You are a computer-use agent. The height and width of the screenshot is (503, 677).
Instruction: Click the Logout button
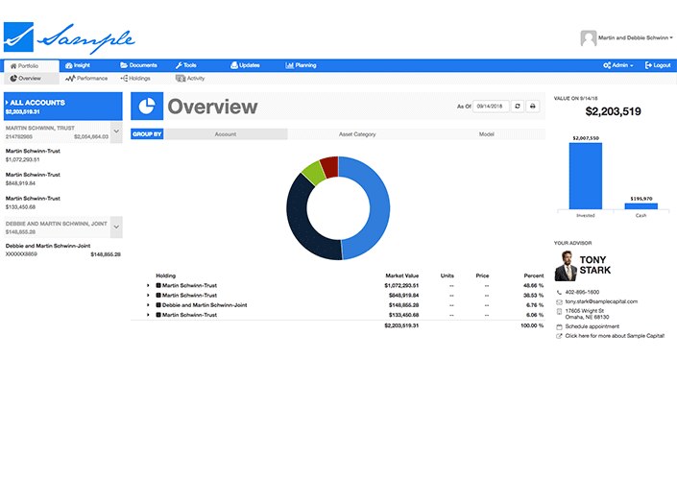(x=659, y=65)
